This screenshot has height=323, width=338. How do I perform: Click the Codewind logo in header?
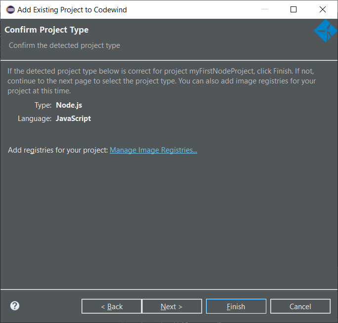(326, 31)
